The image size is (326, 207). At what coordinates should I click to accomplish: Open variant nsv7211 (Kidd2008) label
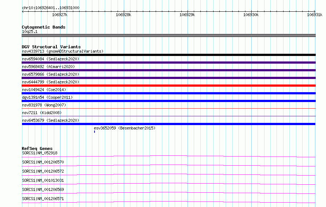tap(42, 113)
